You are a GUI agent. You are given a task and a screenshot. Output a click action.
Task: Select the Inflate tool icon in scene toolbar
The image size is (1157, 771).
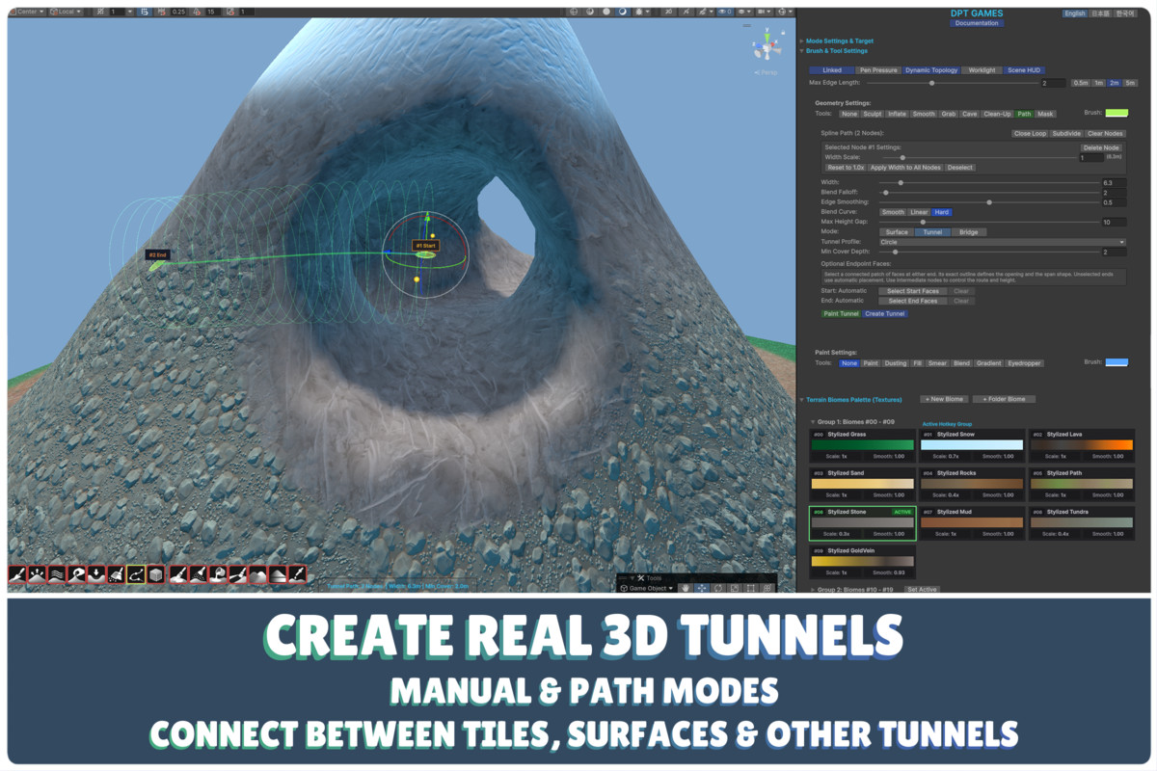pos(37,574)
